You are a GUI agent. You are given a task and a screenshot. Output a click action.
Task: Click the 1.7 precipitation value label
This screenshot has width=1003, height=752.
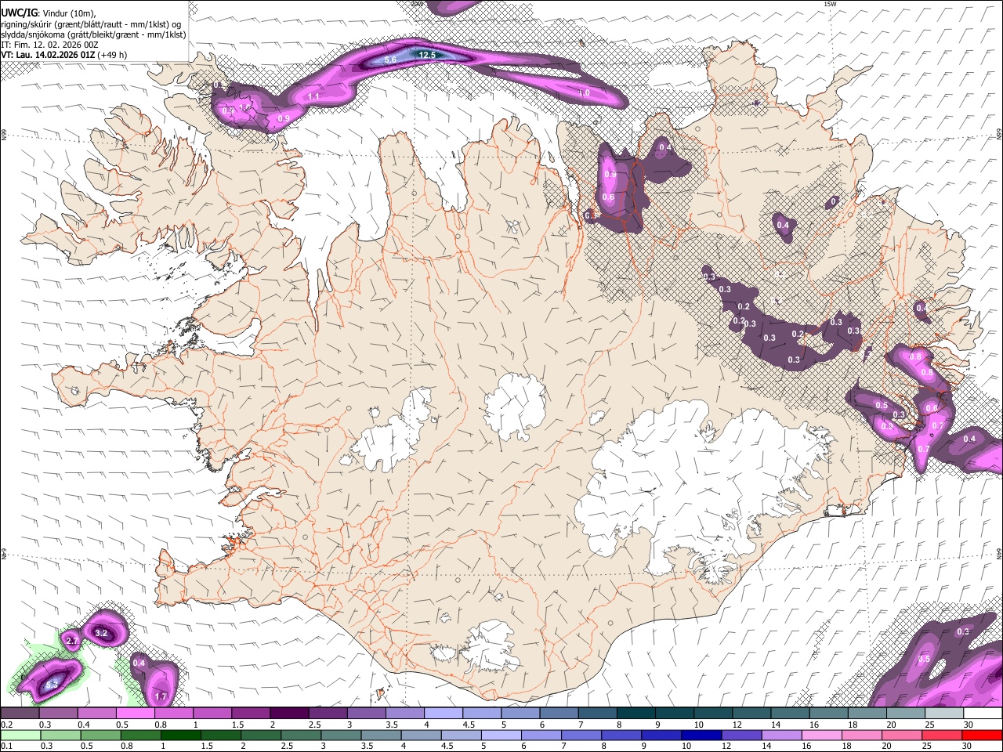[161, 696]
